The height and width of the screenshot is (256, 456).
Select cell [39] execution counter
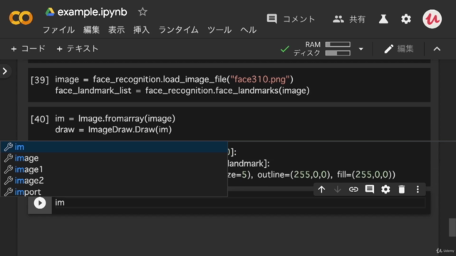point(40,80)
